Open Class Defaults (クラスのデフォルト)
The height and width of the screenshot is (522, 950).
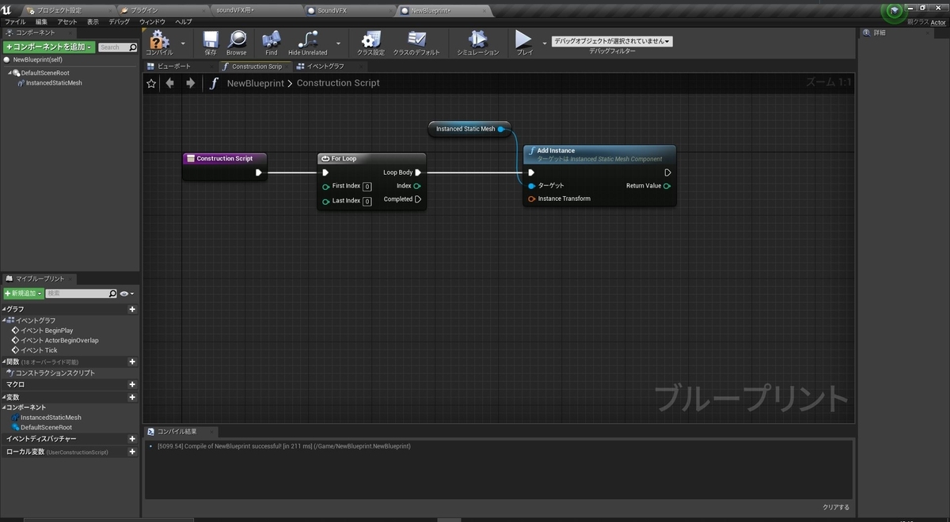[x=417, y=42]
